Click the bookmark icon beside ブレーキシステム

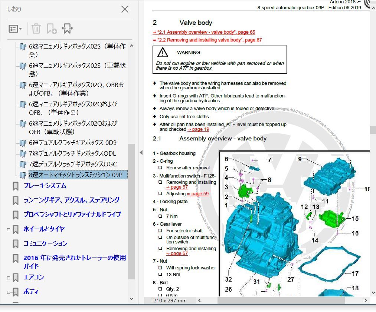(16, 186)
